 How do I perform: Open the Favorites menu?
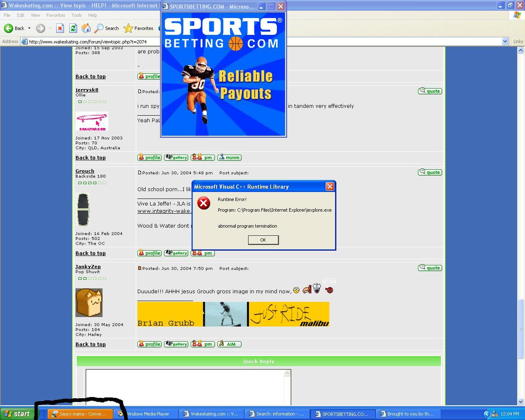55,15
